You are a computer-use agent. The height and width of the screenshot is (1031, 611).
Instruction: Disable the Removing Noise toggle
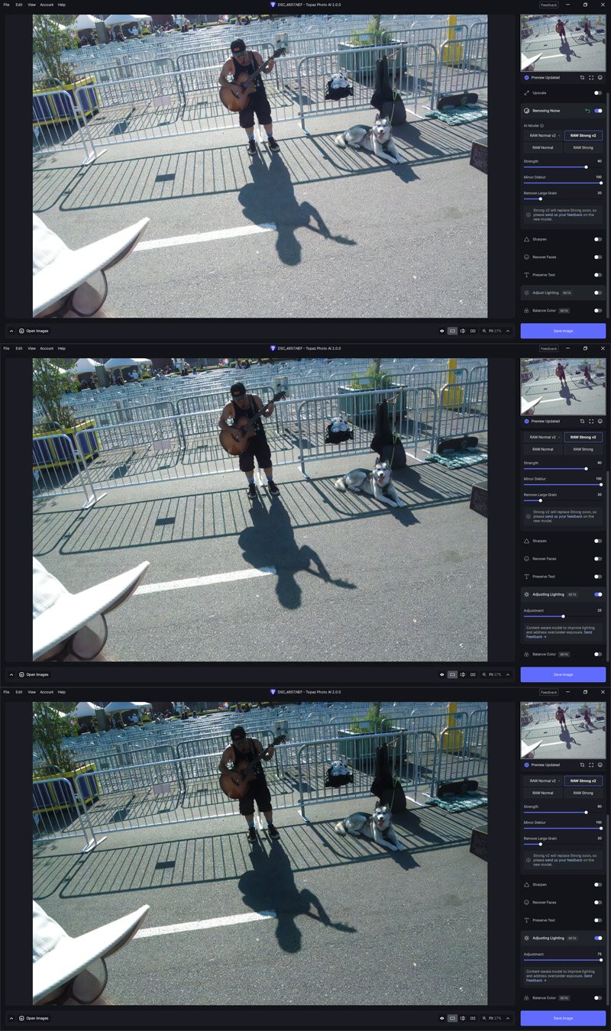click(x=598, y=111)
